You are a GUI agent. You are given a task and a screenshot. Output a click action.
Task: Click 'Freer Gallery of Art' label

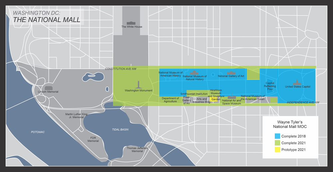(x=186, y=100)
